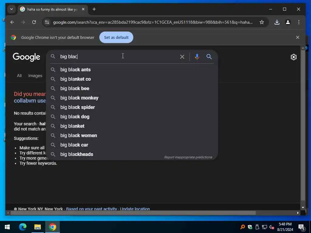Screen dimensions: 311x233
Task: Launch Microsoft Edge from taskbar
Action: (22, 227)
